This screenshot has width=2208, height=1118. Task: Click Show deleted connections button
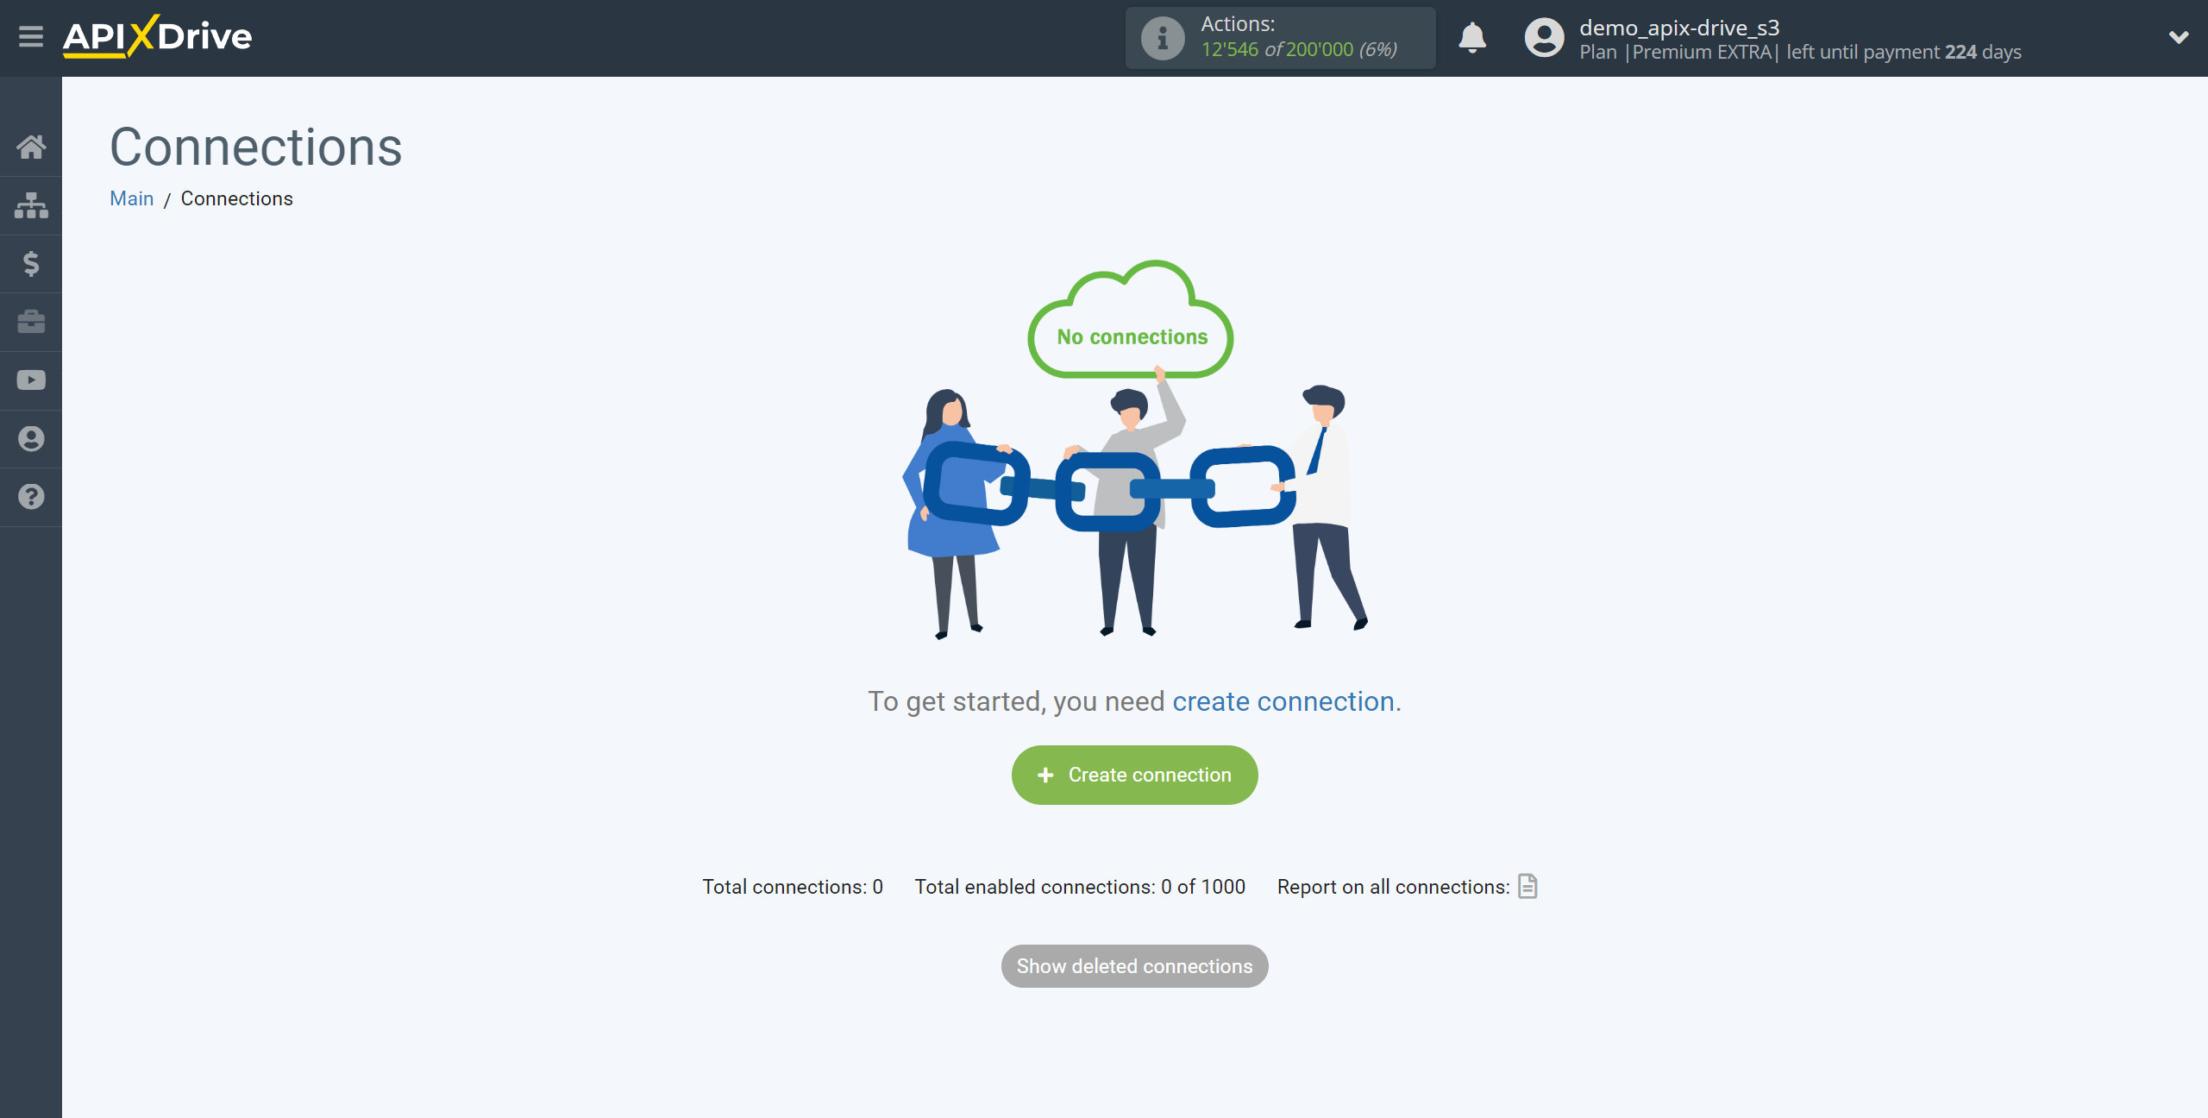(x=1133, y=965)
